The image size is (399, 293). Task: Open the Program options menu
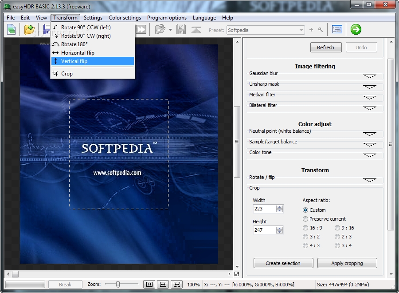167,18
